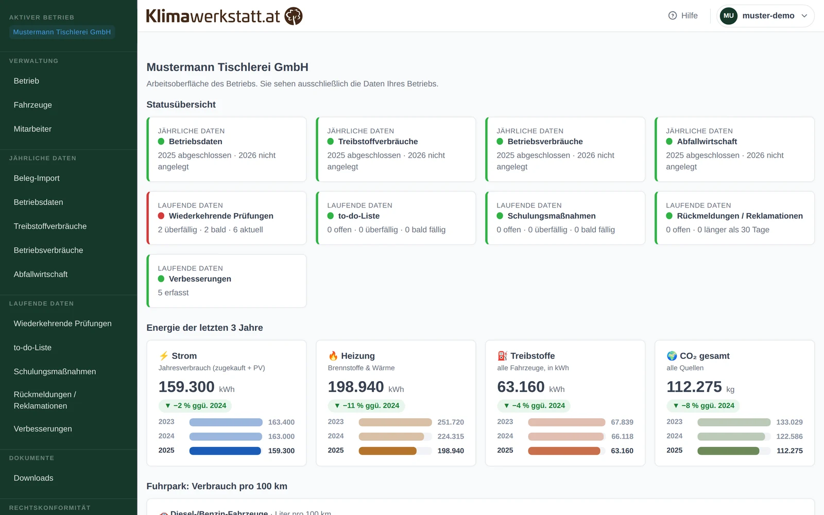
Task: Click the red status dot of Wiederkehrende Prüfungen
Action: [161, 216]
